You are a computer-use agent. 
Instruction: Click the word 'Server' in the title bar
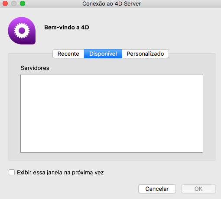[132, 4]
